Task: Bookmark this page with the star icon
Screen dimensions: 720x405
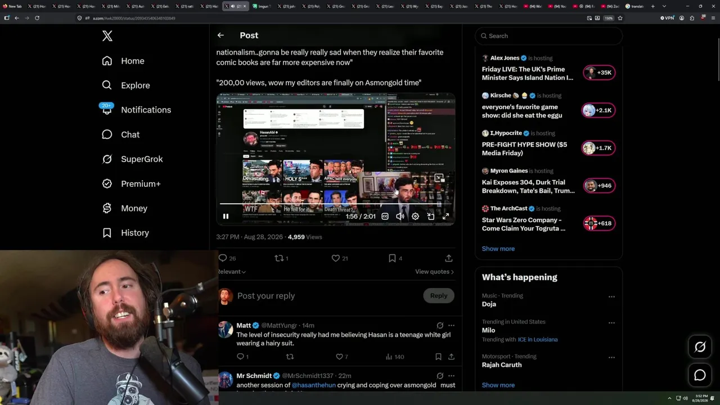Action: click(x=620, y=18)
